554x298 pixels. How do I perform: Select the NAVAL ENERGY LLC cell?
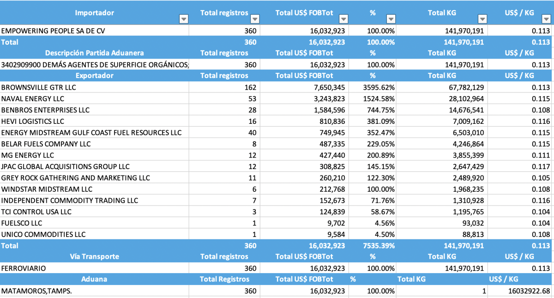94,99
